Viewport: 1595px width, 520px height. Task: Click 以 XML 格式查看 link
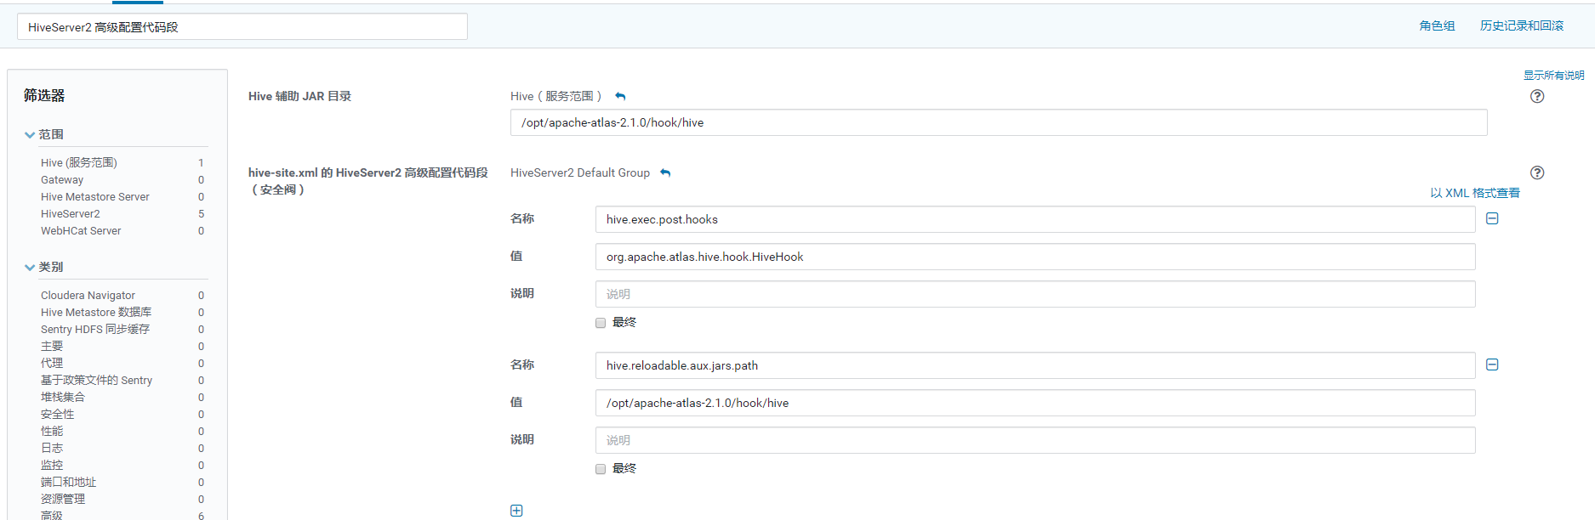click(1475, 193)
